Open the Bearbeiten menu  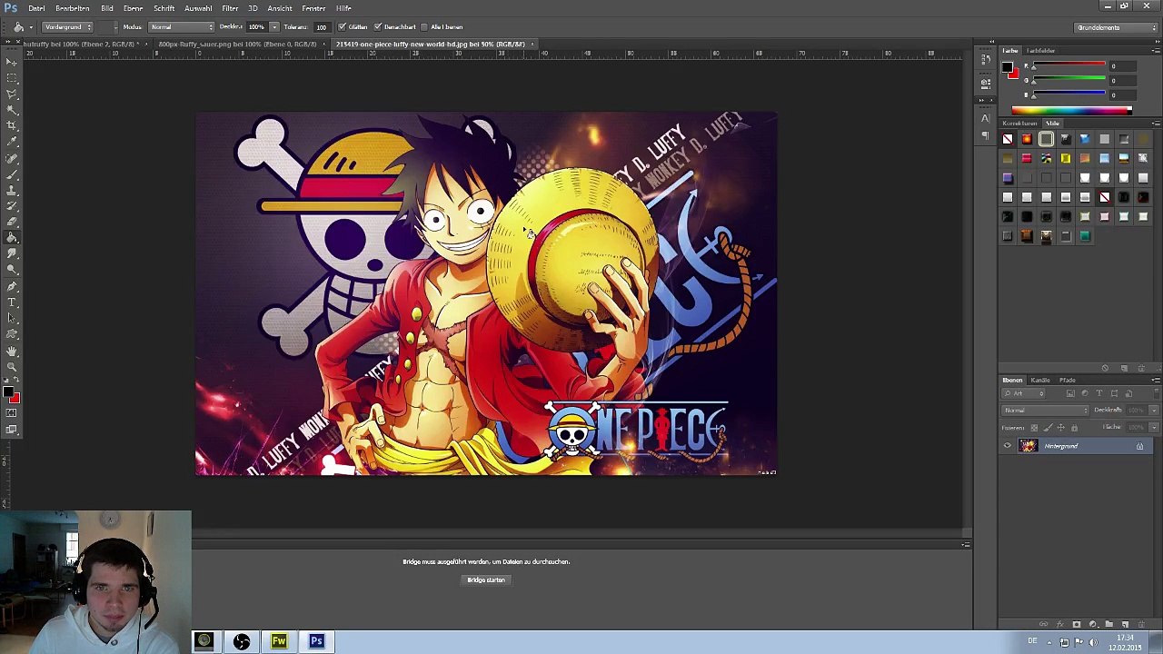(x=72, y=8)
